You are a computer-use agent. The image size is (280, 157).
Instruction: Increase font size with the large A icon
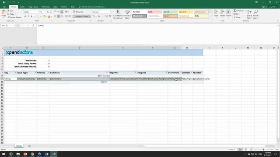[x=48, y=12]
